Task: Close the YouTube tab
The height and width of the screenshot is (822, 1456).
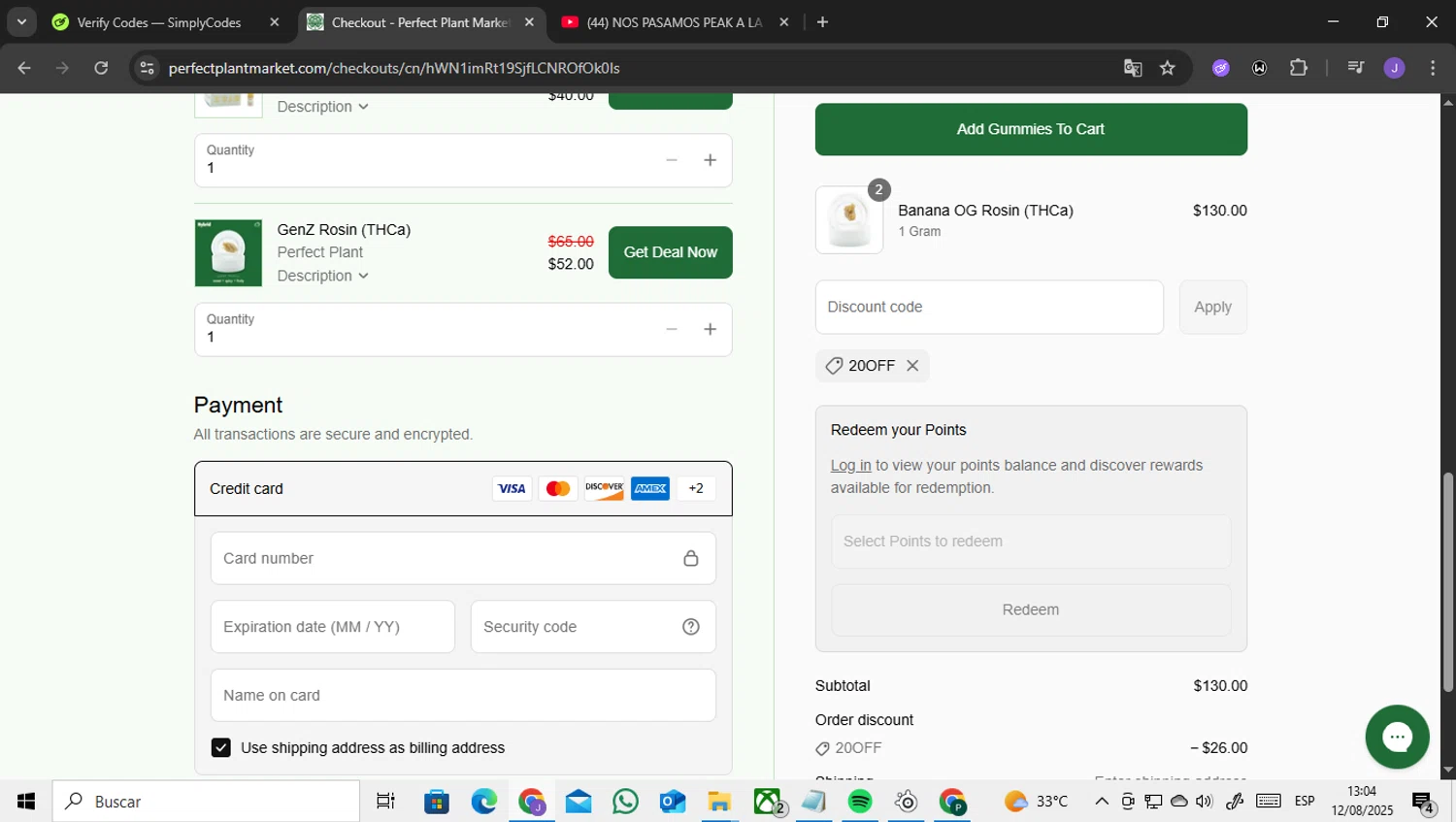Action: pyautogui.click(x=783, y=22)
